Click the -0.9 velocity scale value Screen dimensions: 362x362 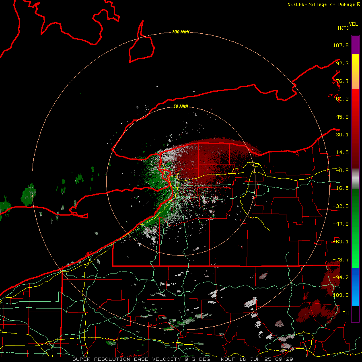coord(342,171)
